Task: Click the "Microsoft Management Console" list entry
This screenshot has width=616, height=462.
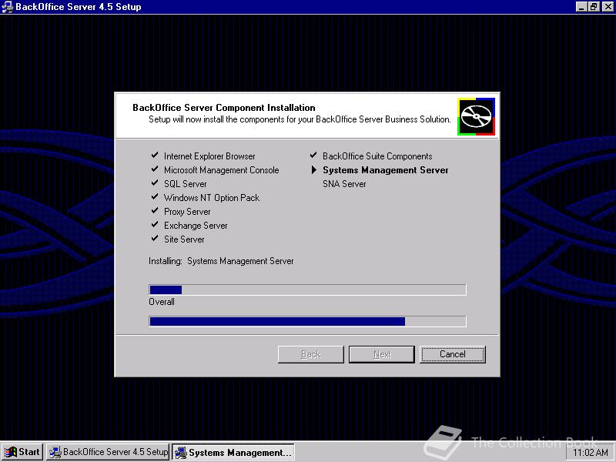Action: 222,170
